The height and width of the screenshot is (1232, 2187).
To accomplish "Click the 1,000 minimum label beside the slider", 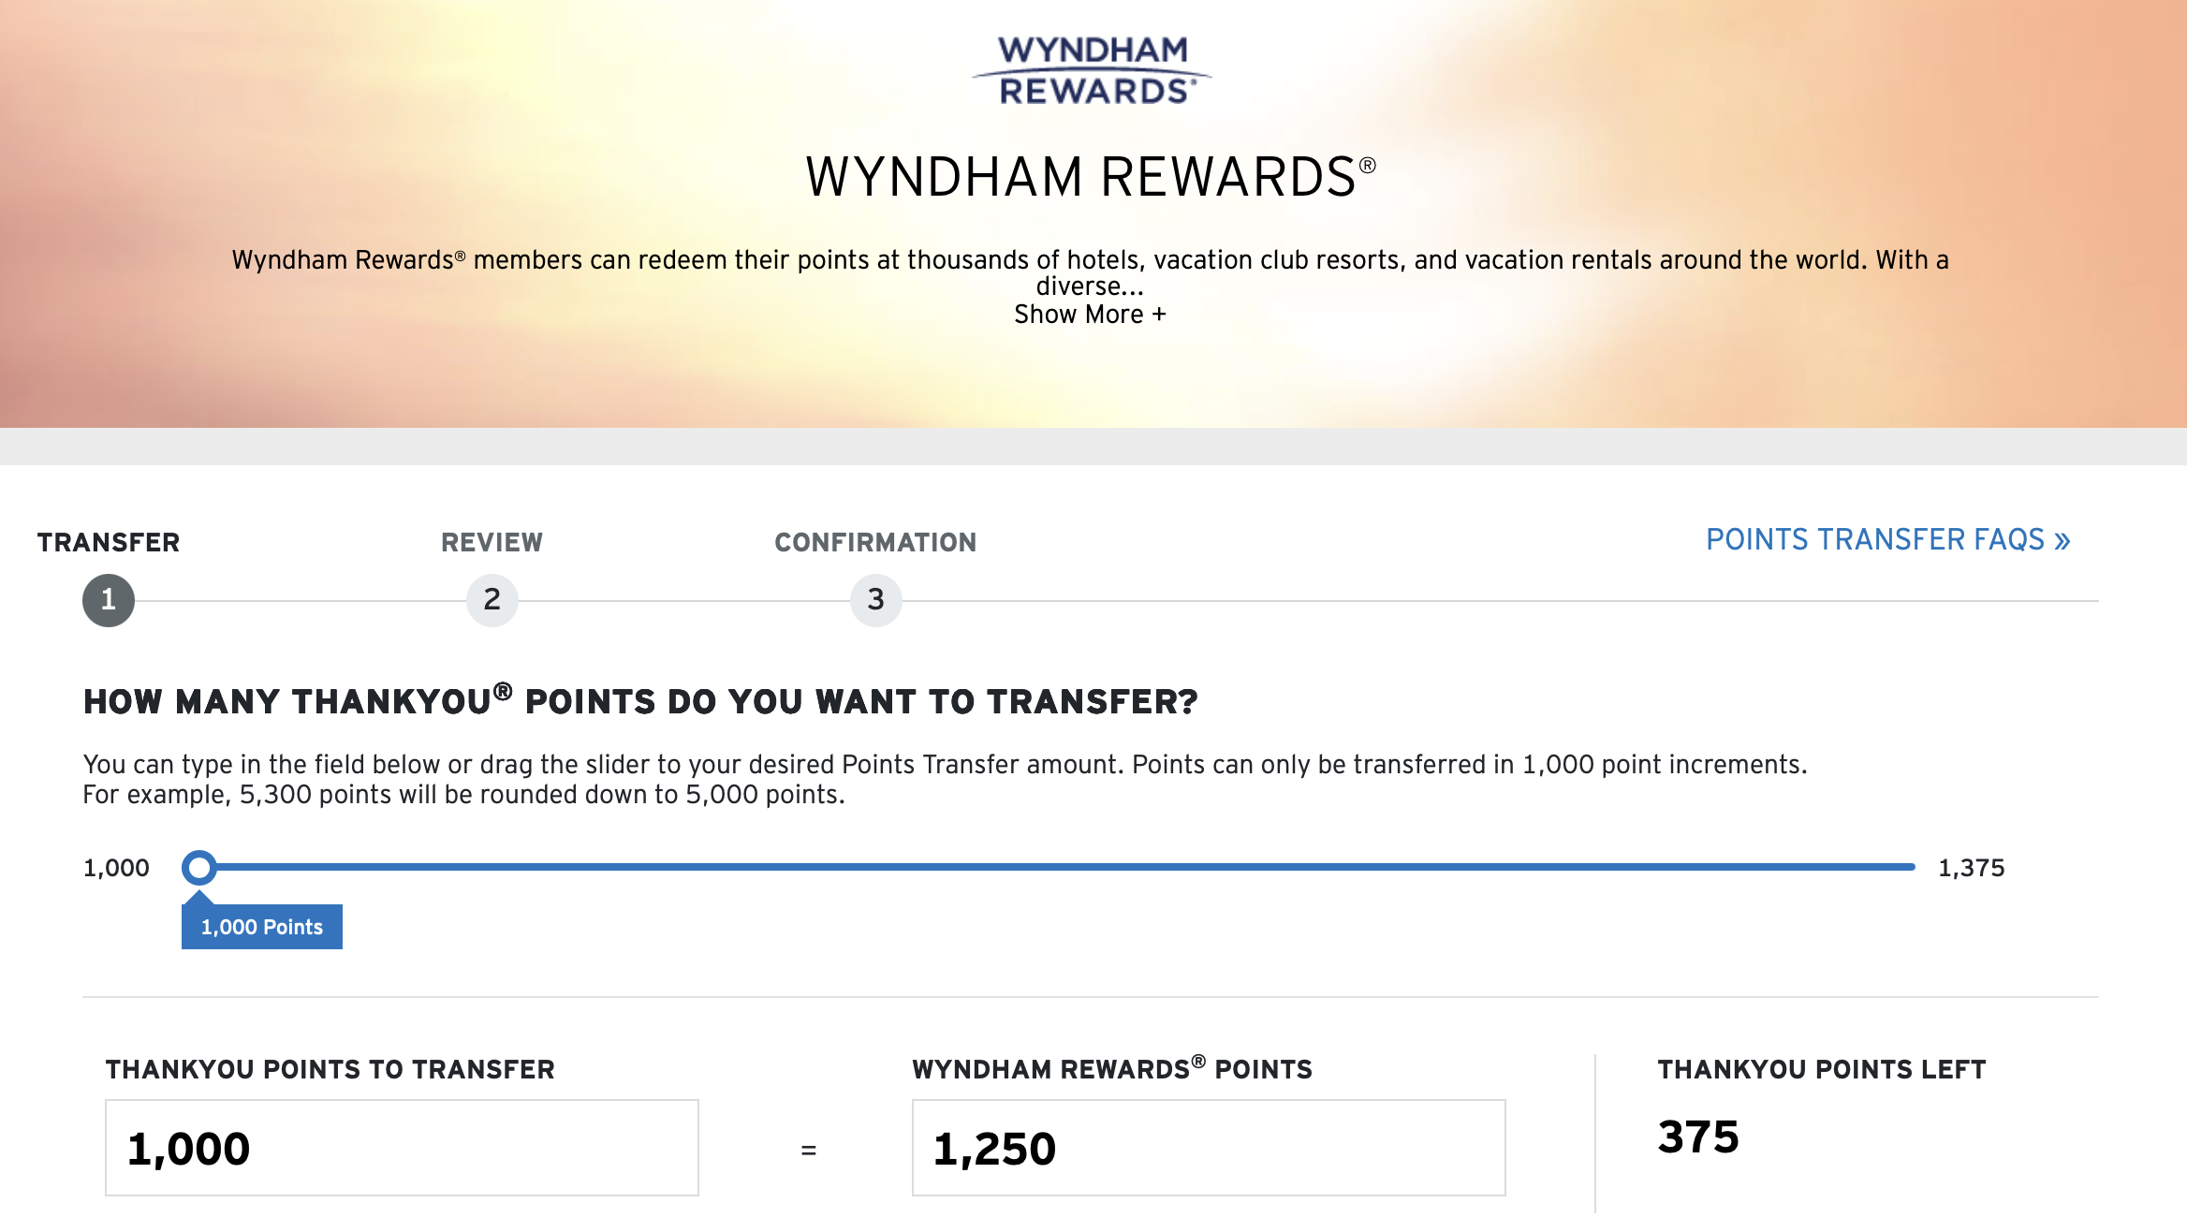I will 116,868.
